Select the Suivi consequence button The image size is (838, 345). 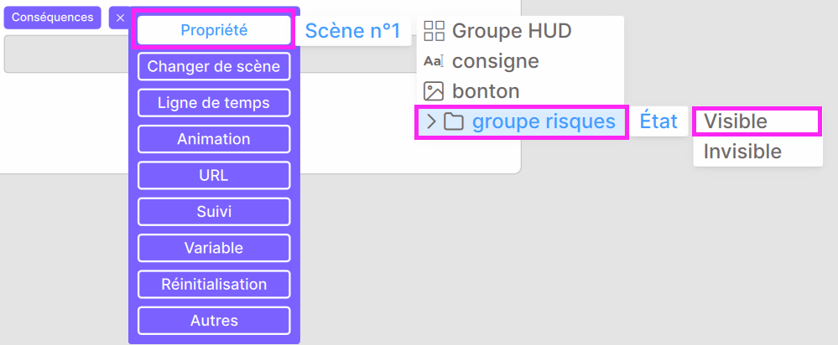214,212
